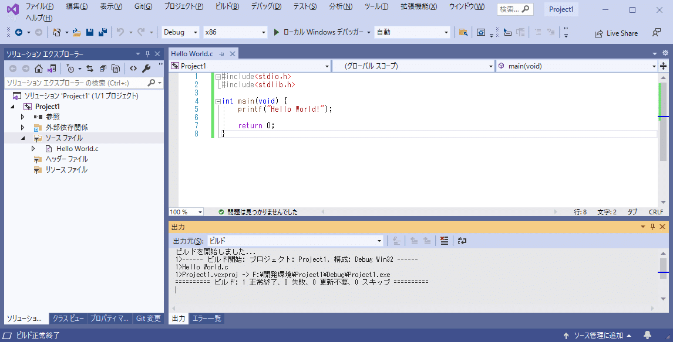This screenshot has width=673, height=342.
Task: Expand the 参照 node under Project1
Action: 23,117
